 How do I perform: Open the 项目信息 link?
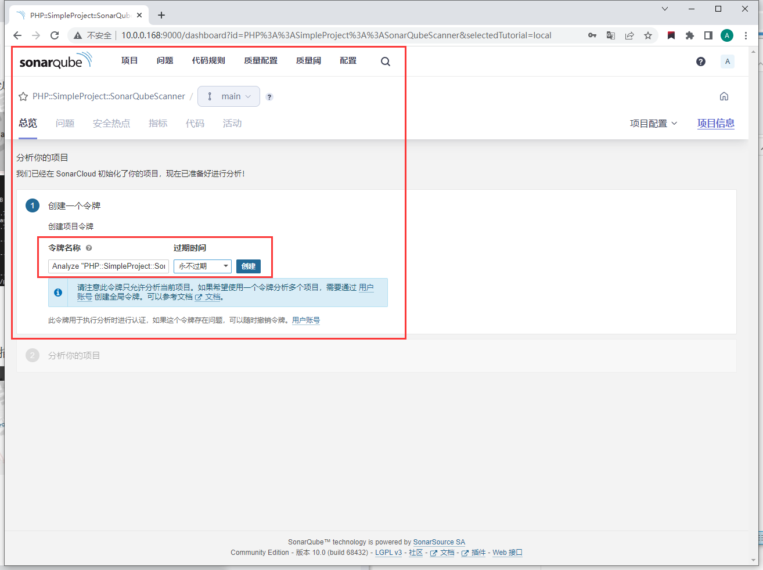(x=716, y=123)
